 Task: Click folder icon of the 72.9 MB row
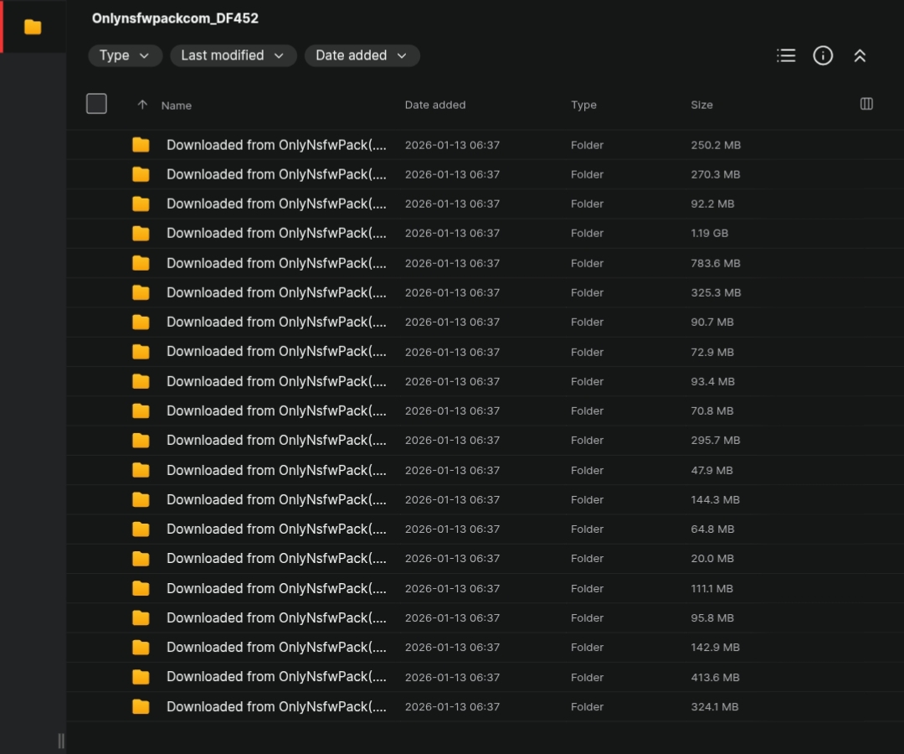click(141, 351)
